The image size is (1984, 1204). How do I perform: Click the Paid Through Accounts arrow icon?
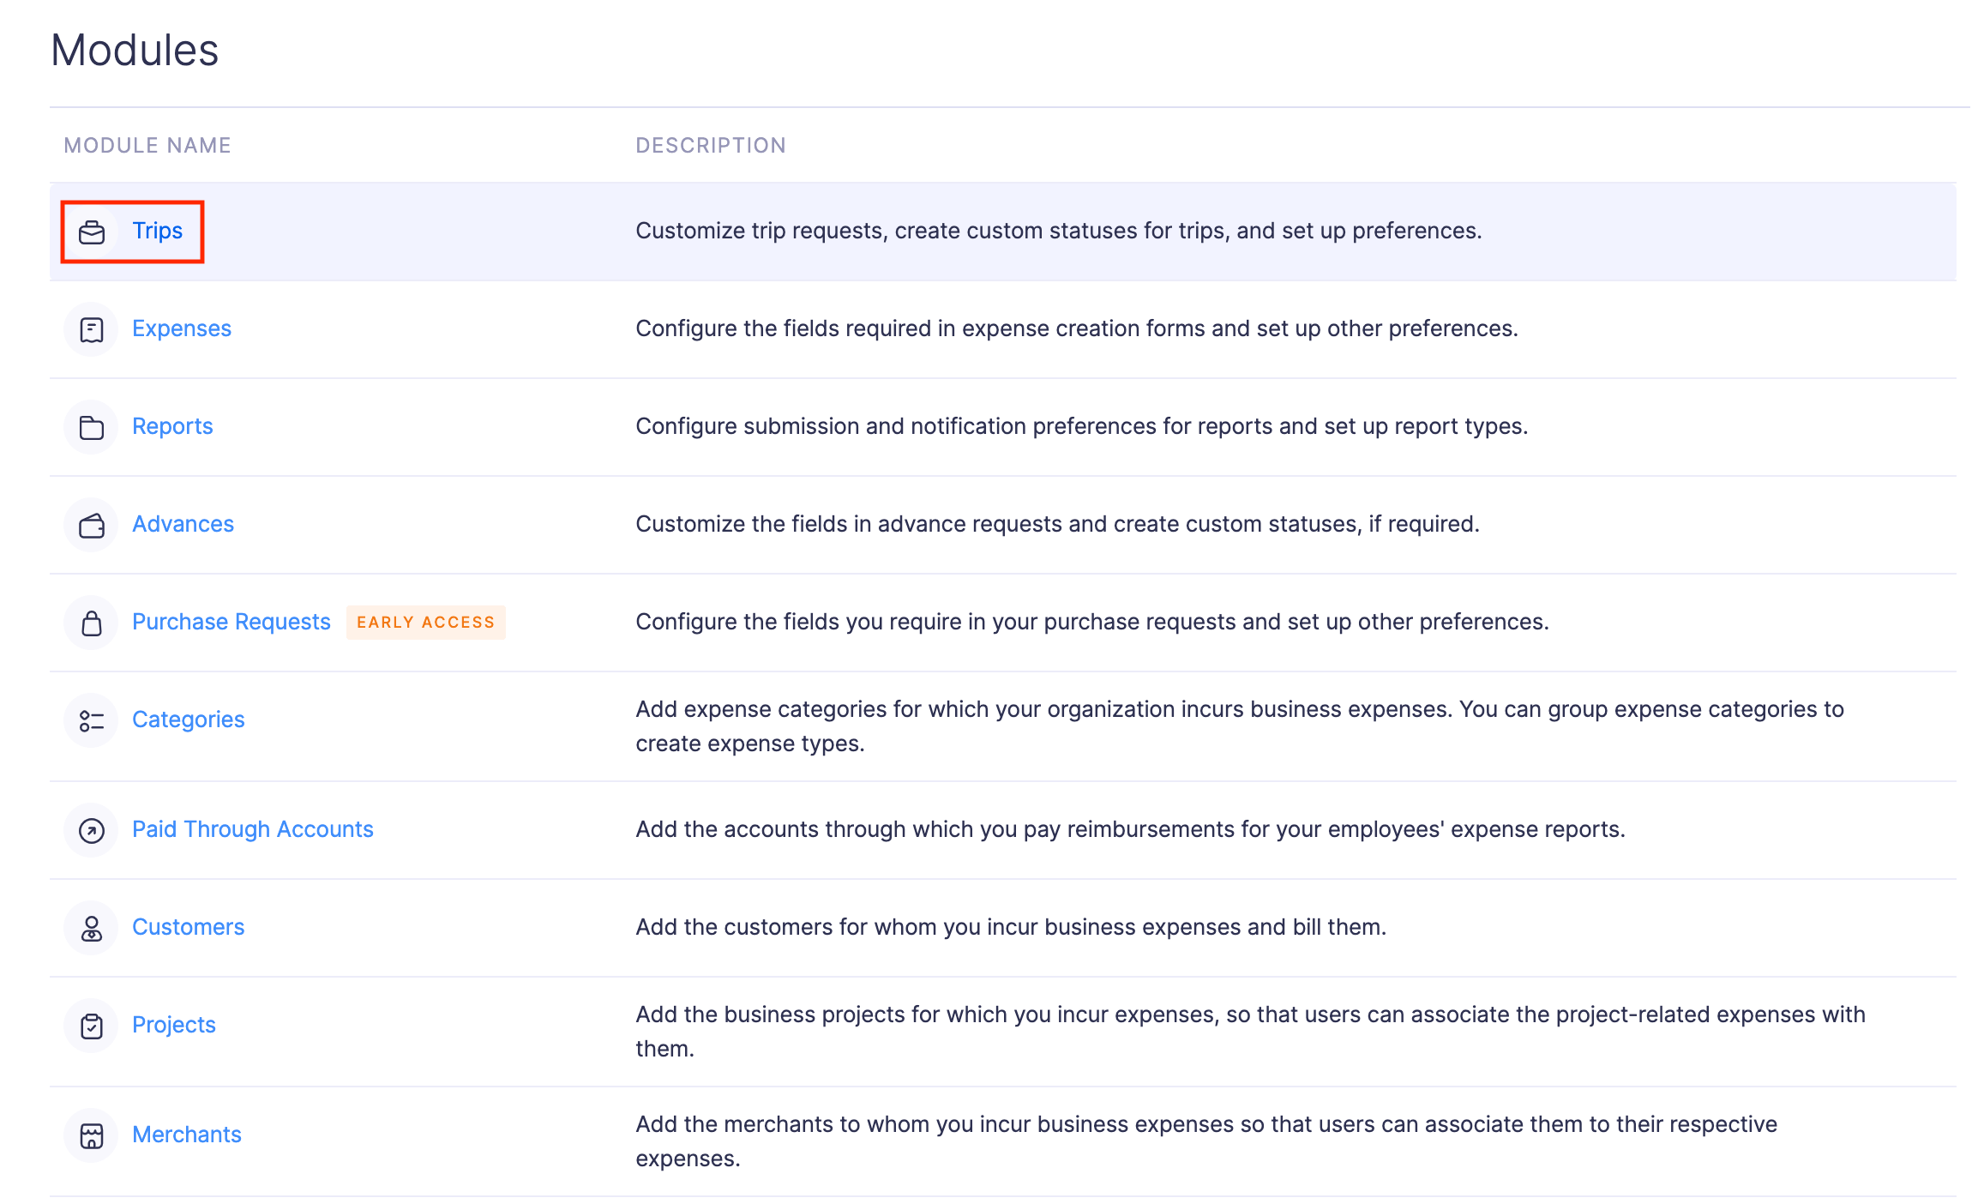click(92, 830)
